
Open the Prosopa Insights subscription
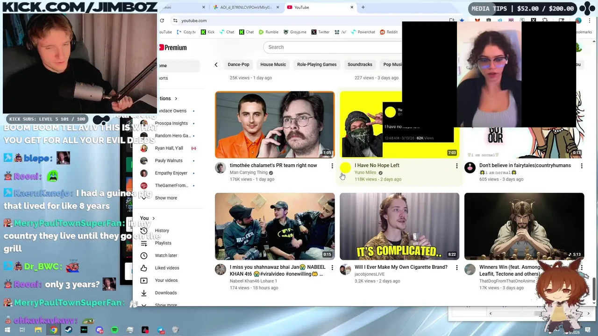pos(169,123)
